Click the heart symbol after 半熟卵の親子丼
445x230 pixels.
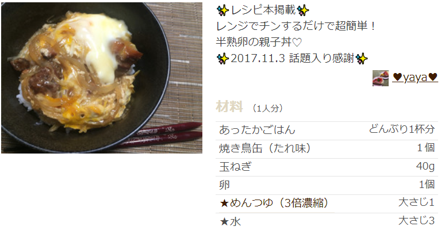[x=297, y=43]
